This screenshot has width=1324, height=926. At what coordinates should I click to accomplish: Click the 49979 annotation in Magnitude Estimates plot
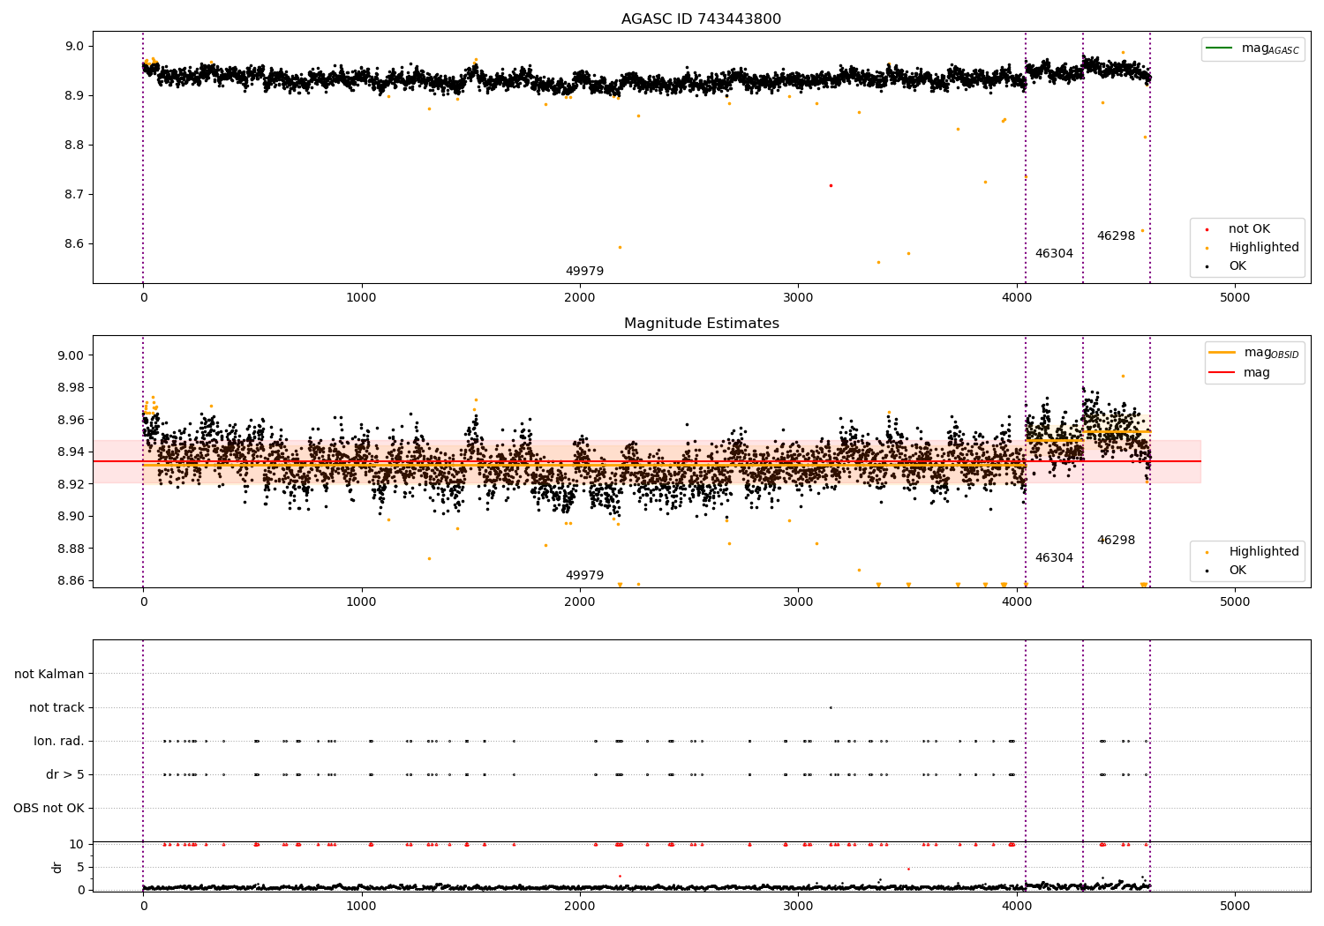(x=584, y=576)
